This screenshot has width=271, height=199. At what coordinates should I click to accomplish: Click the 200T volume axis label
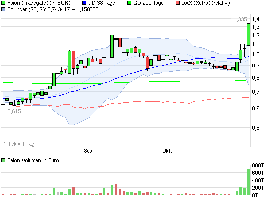tap(258, 188)
